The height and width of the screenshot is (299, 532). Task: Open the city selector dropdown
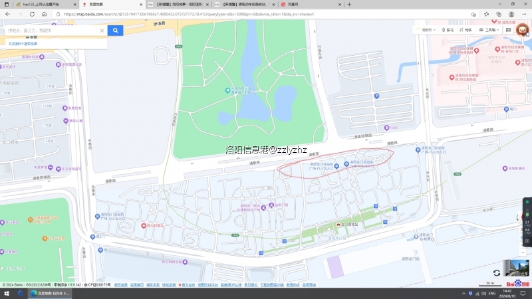click(x=426, y=30)
